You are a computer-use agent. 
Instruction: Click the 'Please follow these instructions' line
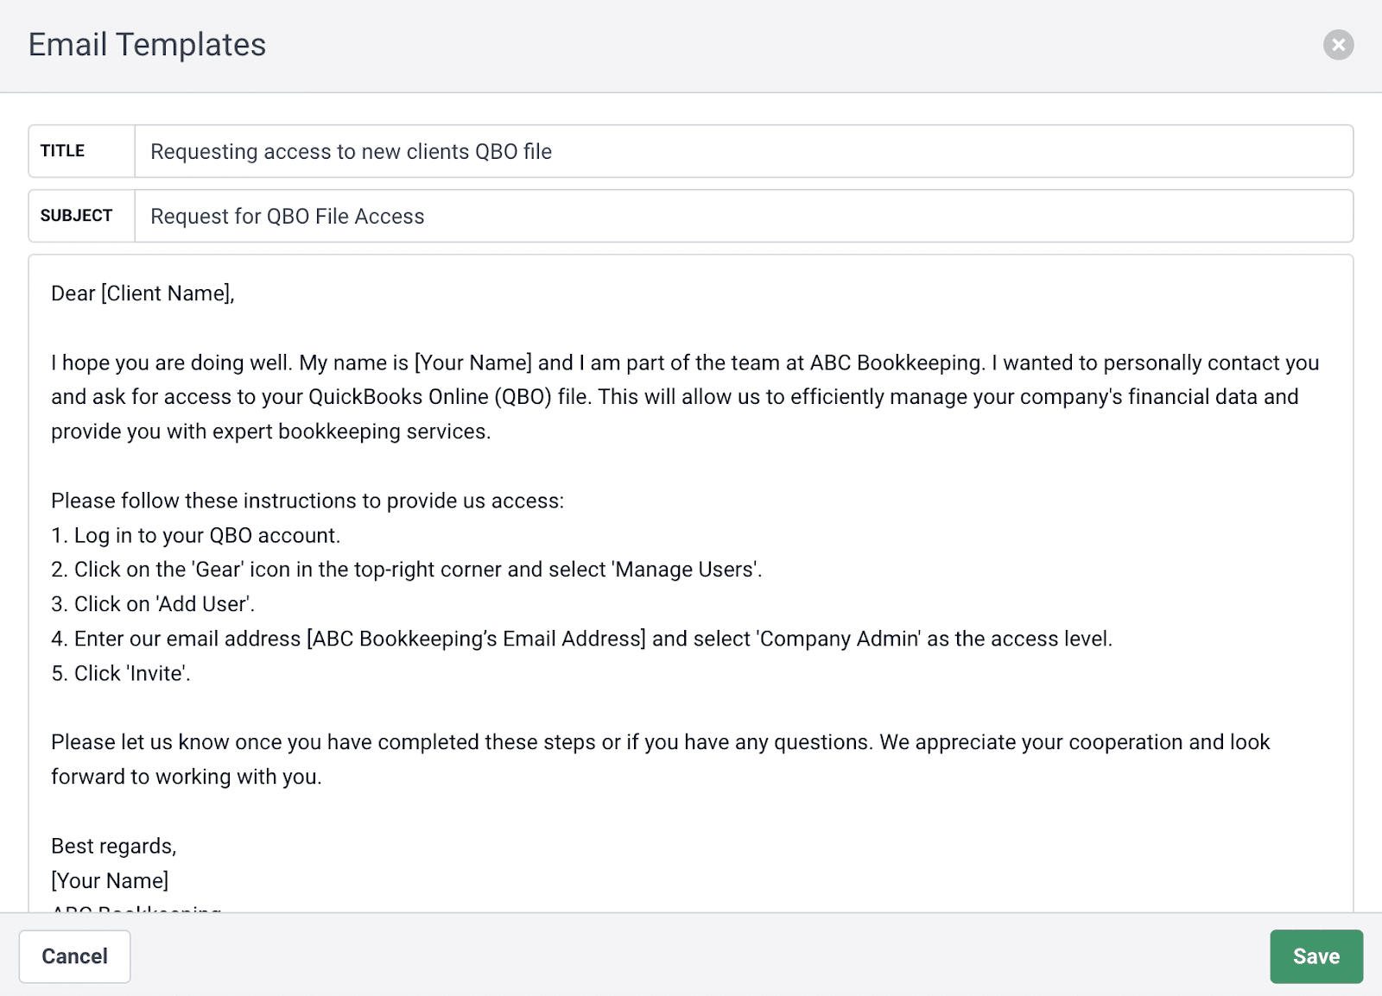pyautogui.click(x=307, y=501)
